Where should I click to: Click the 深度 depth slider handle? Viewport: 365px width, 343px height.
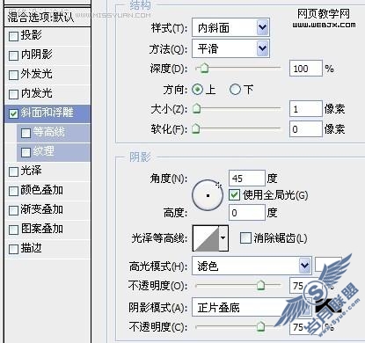pos(204,69)
